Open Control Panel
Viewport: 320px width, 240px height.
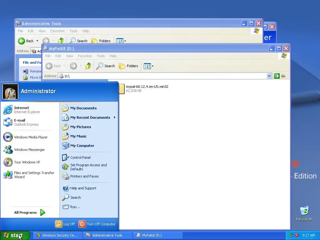tap(89, 157)
